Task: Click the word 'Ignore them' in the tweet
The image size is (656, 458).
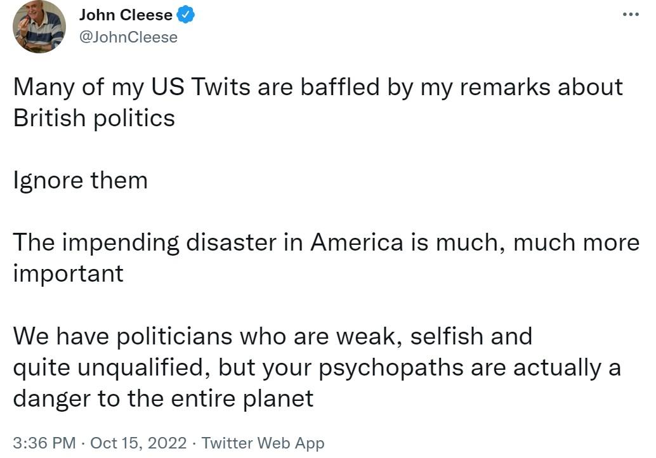Action: coord(79,180)
